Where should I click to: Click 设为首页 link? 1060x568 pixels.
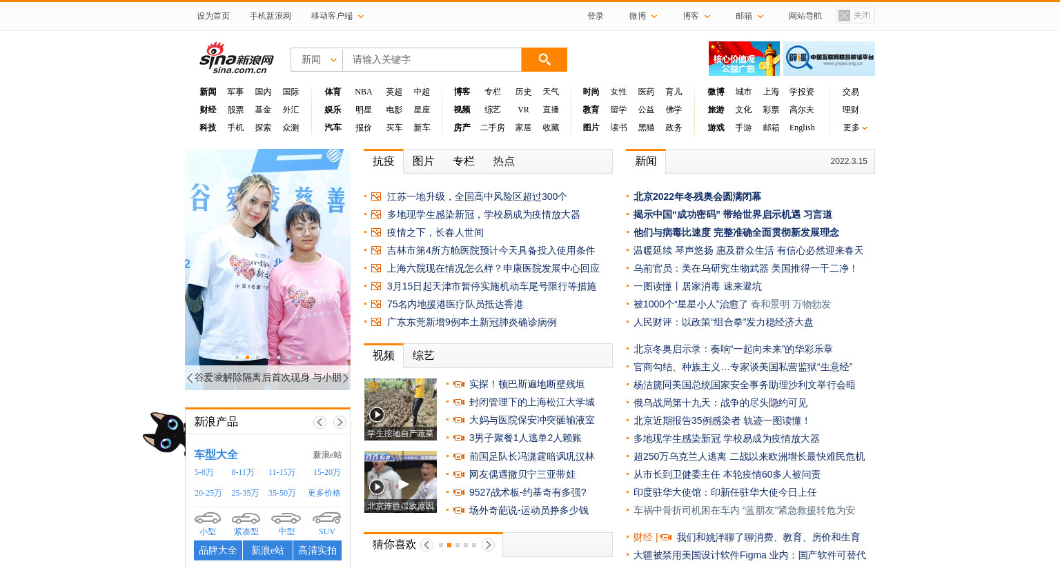coord(213,16)
